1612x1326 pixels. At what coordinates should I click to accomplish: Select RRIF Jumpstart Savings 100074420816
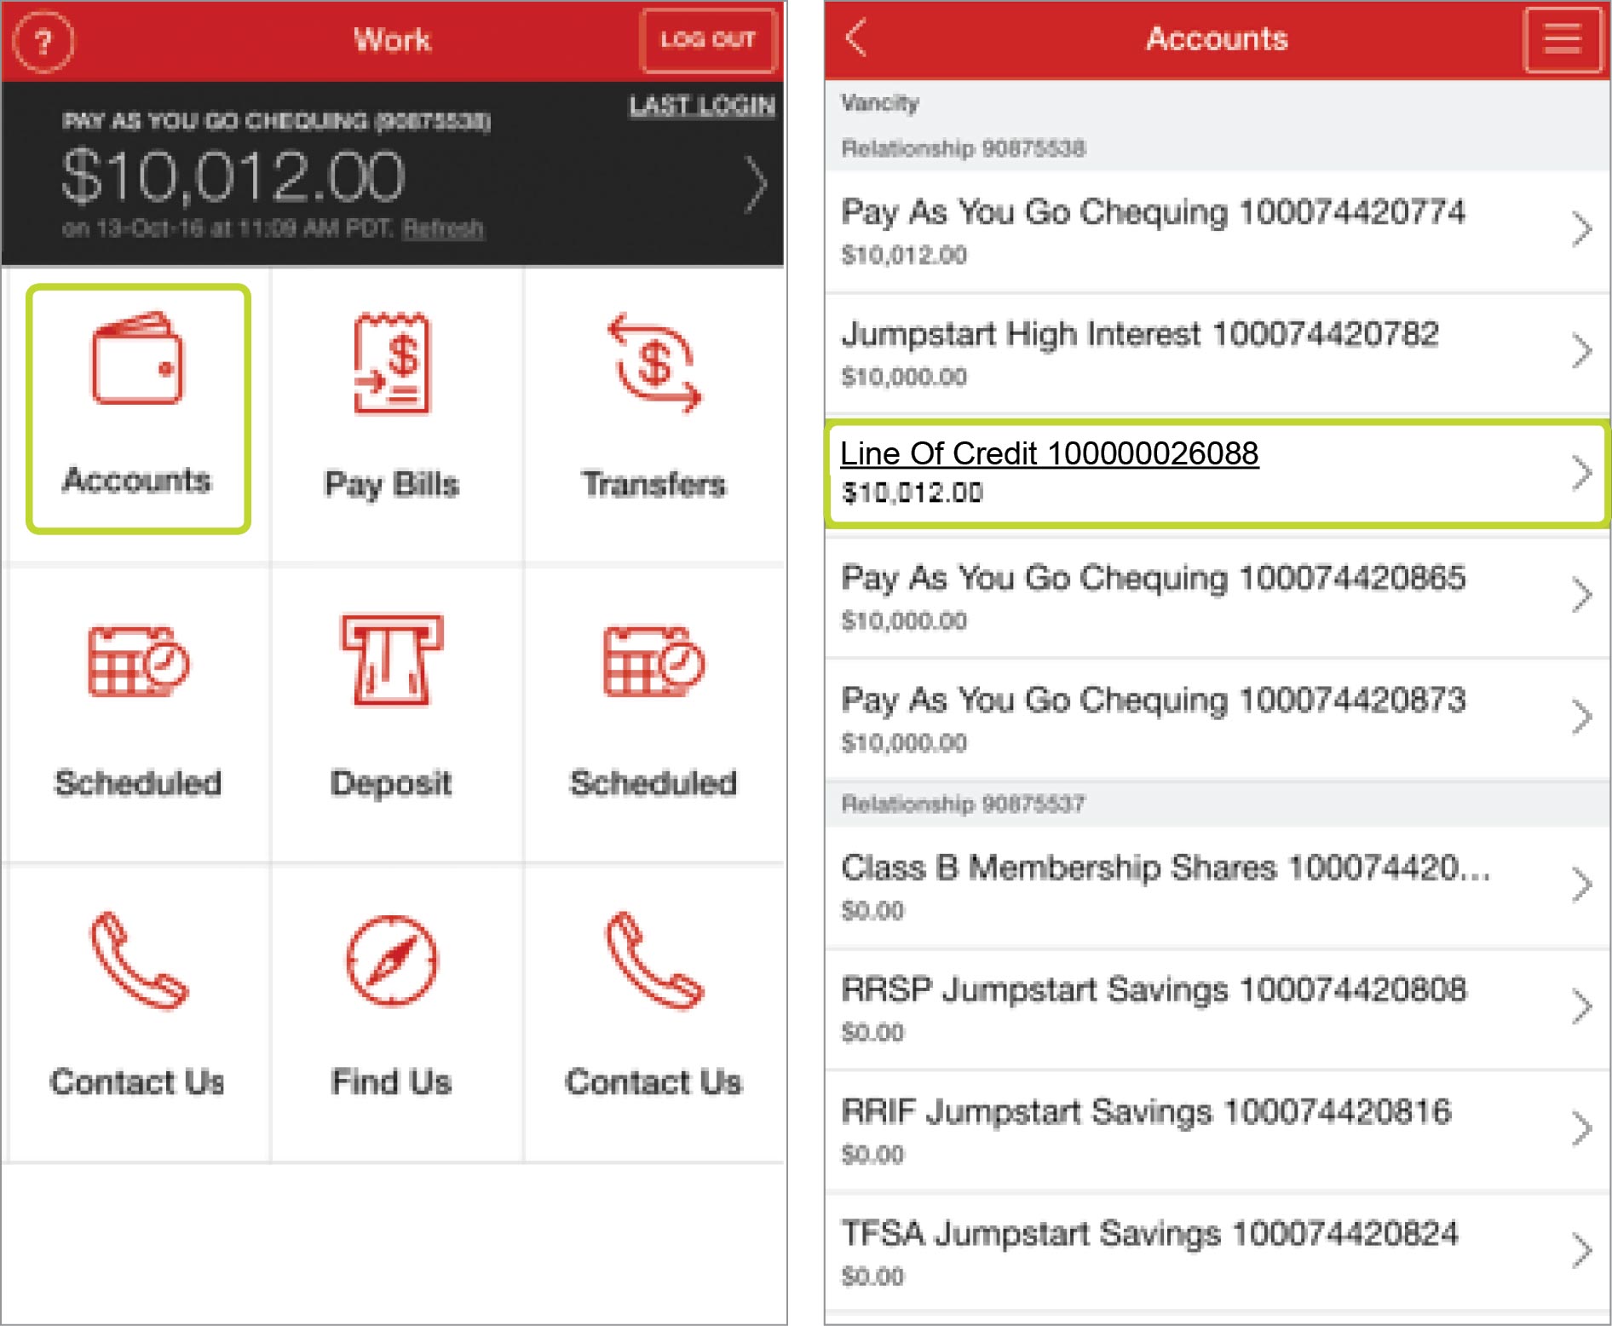click(x=1145, y=1113)
